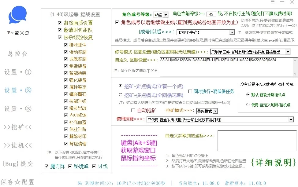Toggle 解除封印 checkbox

66,136
